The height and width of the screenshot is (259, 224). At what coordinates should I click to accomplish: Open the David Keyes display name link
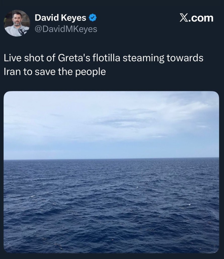click(x=60, y=18)
